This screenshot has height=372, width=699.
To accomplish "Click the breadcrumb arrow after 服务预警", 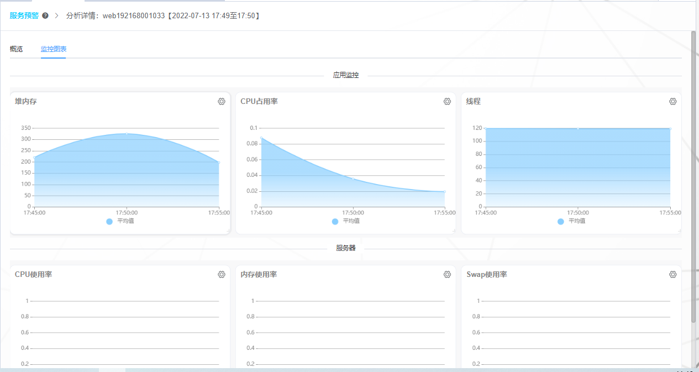I will pos(57,15).
